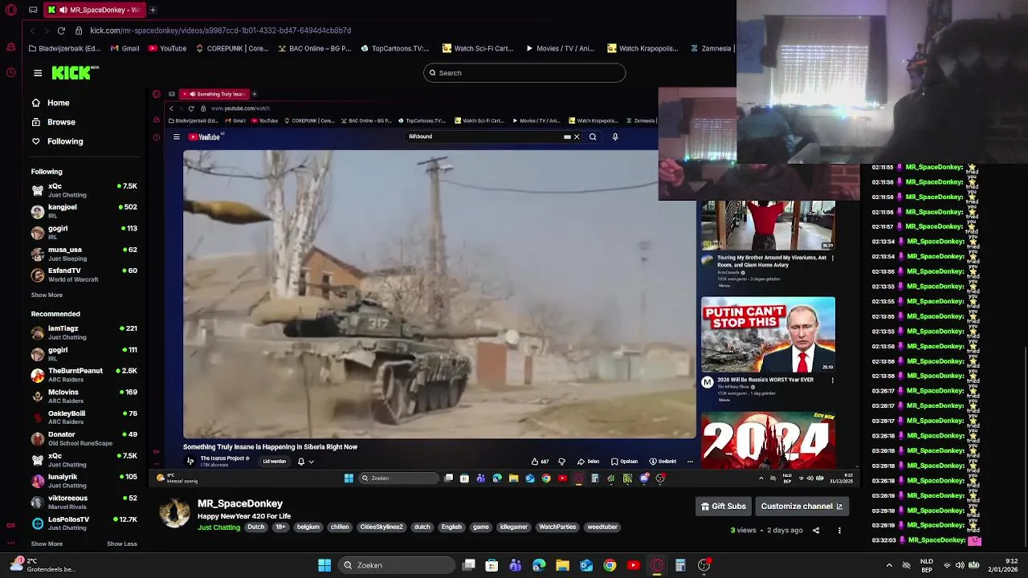
Task: Open a new browser tab with plus
Action: (153, 10)
